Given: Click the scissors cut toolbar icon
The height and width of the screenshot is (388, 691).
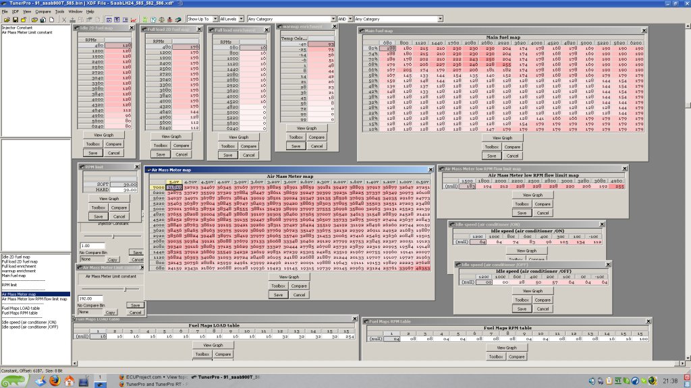Looking at the screenshot, I should [64, 20].
